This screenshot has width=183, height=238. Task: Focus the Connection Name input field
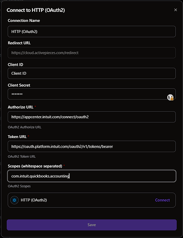click(x=91, y=31)
